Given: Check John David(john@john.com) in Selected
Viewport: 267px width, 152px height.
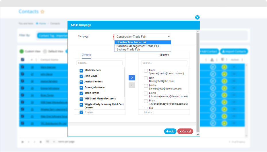Looking at the screenshot, I should (146, 78).
